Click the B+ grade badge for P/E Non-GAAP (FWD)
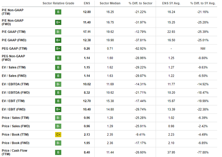The image size is (222, 157). (x=58, y=22)
